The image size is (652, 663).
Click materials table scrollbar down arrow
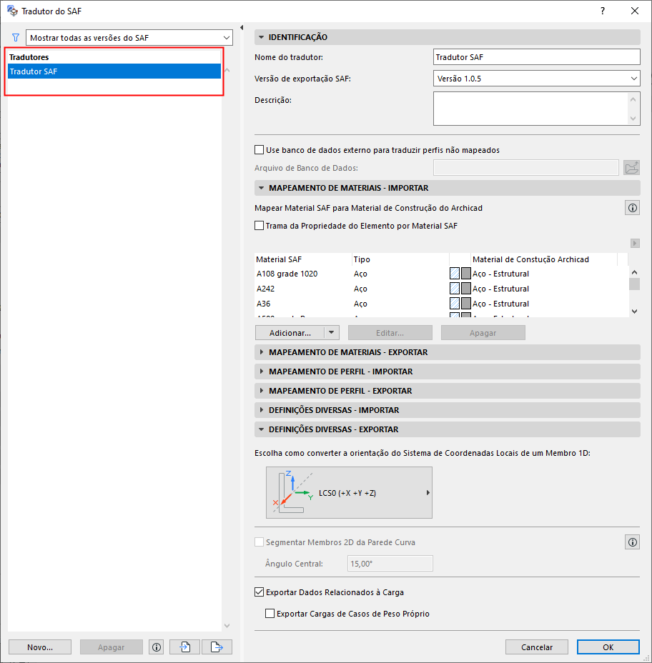click(x=634, y=311)
